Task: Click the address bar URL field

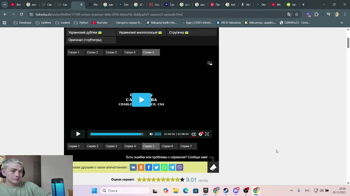Action: (x=159, y=14)
